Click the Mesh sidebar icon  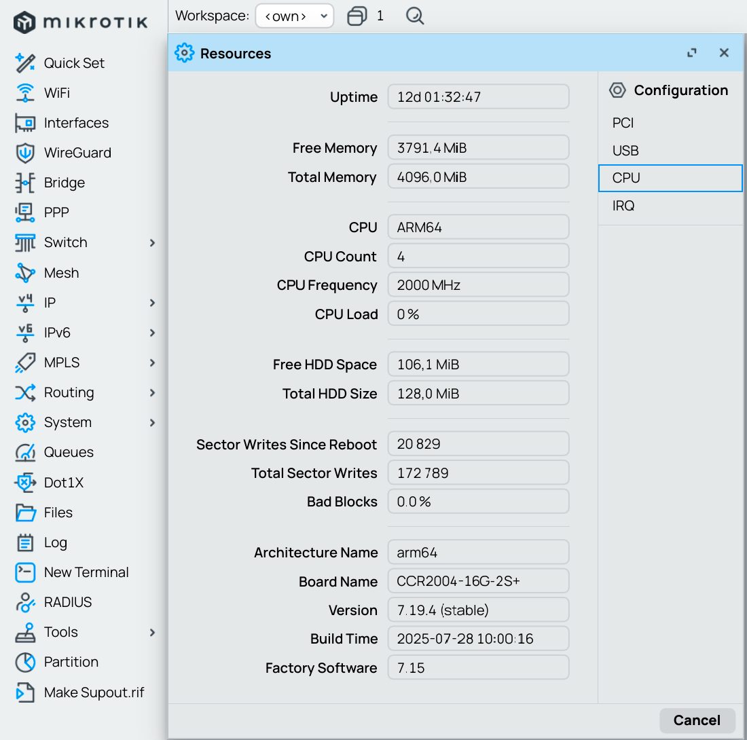[24, 272]
